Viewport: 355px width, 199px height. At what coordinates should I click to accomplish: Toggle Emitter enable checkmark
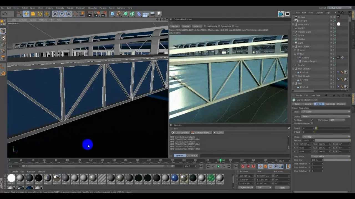point(335,39)
